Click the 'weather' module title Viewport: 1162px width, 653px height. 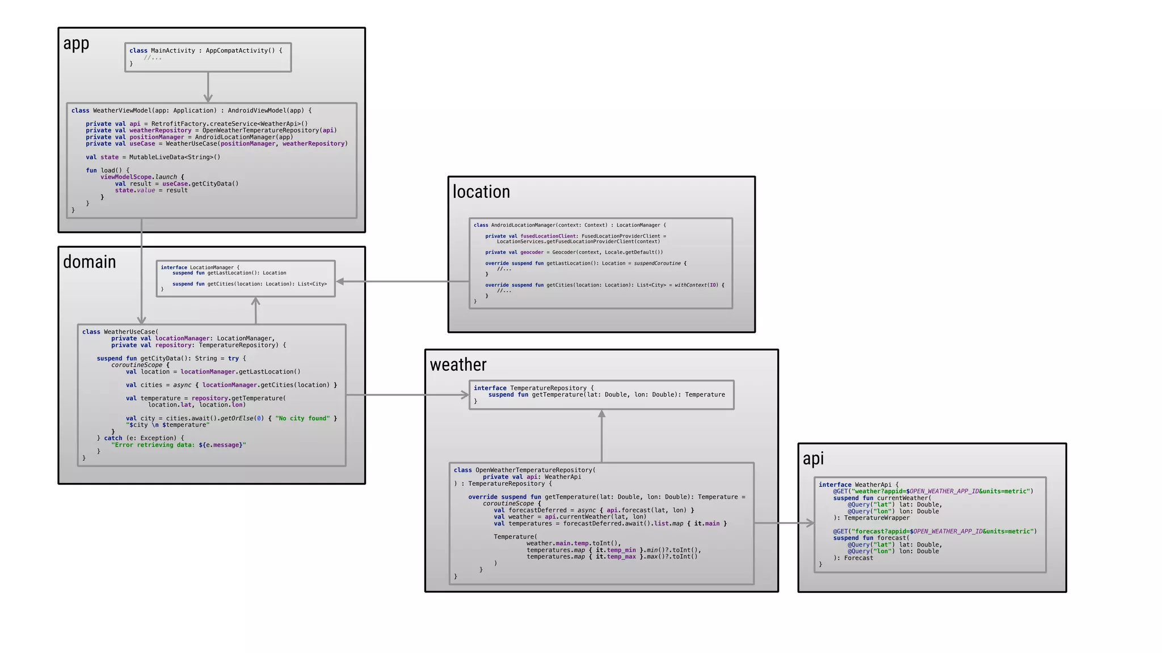pyautogui.click(x=458, y=364)
